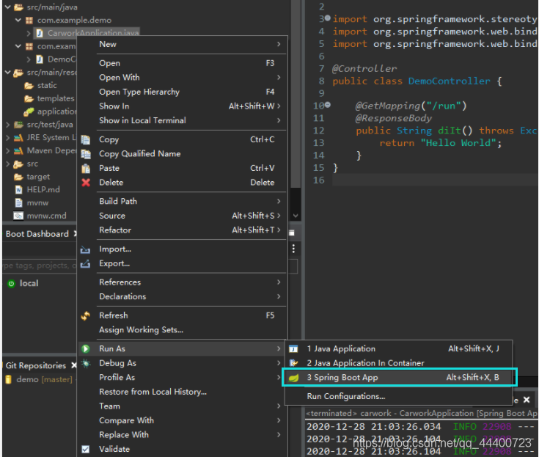Open the Refactor submenu
This screenshot has width=539, height=457.
point(183,230)
